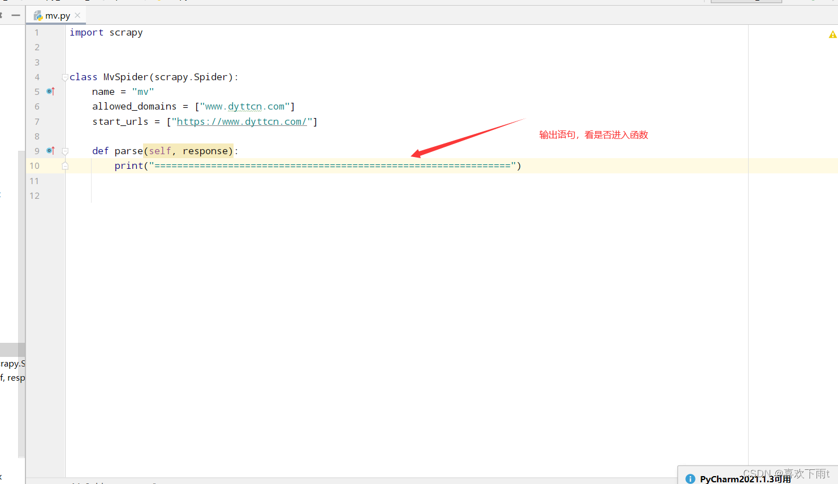Click the left panel vertical scrollbar
The width and height of the screenshot is (838, 484).
[21, 304]
